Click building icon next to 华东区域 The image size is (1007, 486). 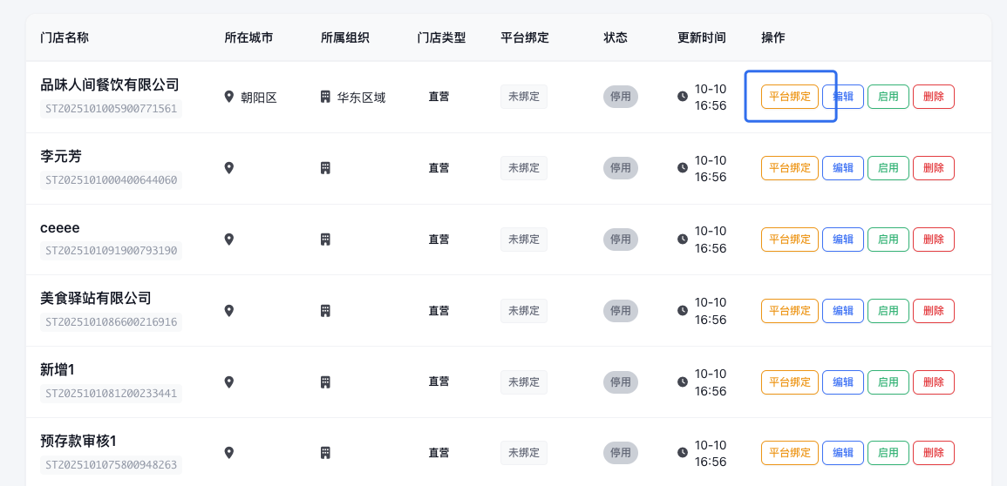(x=325, y=97)
